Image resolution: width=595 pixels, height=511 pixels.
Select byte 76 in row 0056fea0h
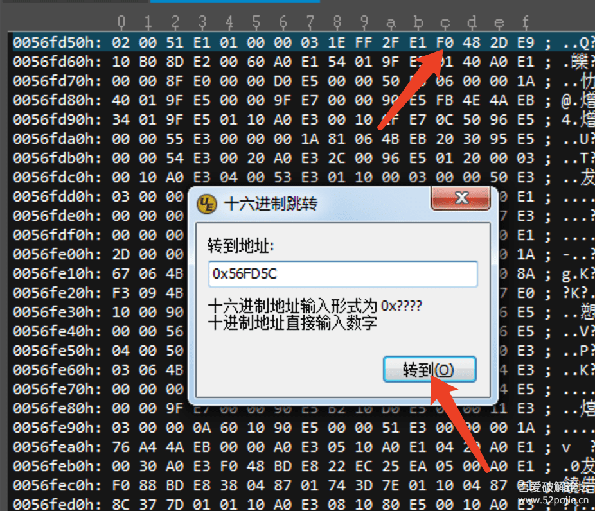click(x=121, y=447)
